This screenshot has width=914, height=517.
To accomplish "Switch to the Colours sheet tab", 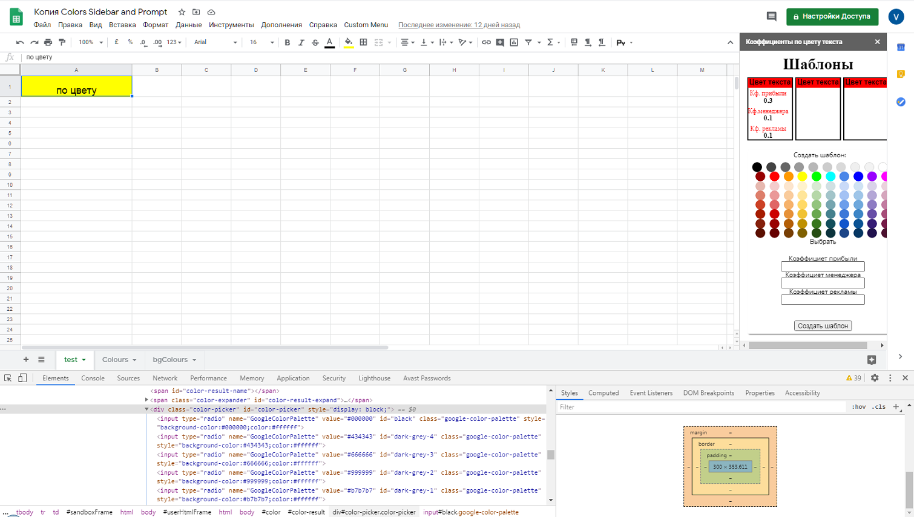I will [x=115, y=360].
